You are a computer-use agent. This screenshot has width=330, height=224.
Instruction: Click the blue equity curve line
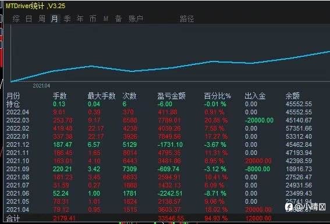pyautogui.click(x=171, y=68)
